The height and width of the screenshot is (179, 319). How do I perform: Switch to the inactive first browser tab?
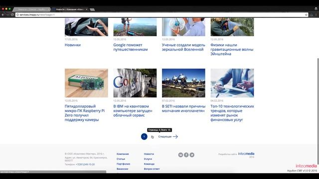(31, 9)
